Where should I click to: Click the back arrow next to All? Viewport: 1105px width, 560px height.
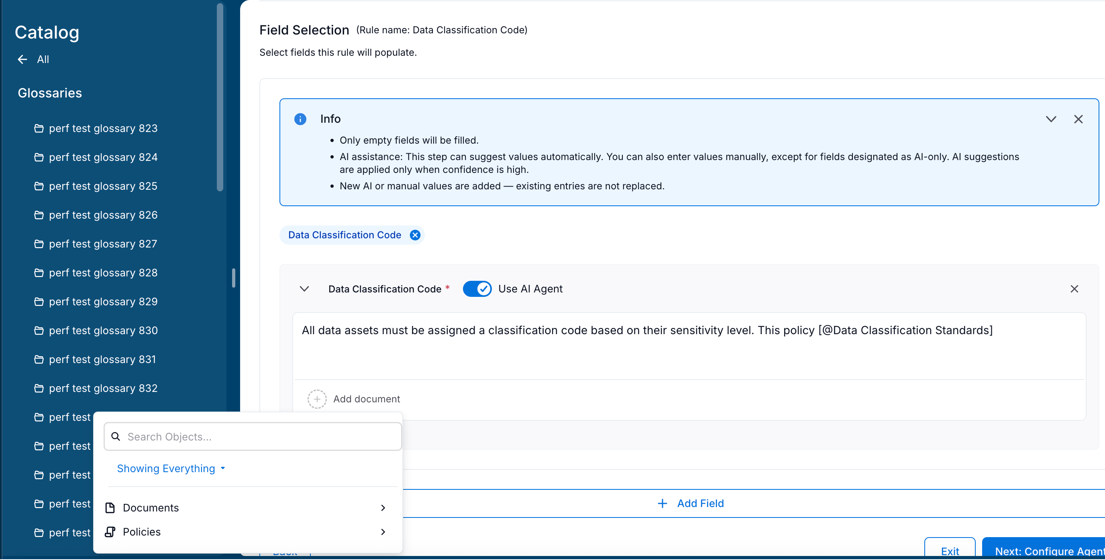tap(22, 59)
